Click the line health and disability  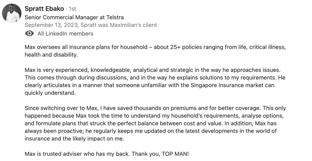click(x=51, y=55)
